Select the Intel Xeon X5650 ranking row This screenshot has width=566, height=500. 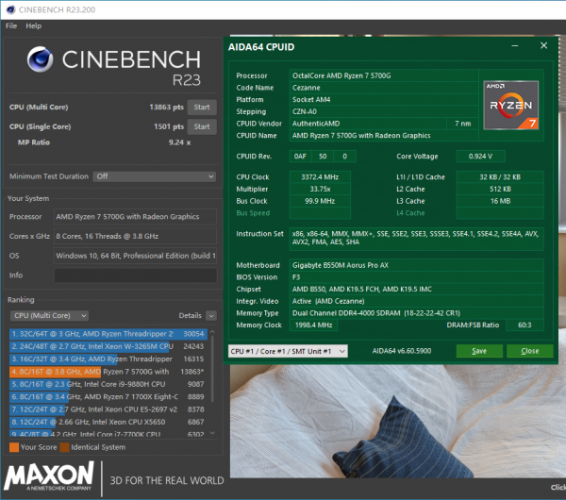108,422
